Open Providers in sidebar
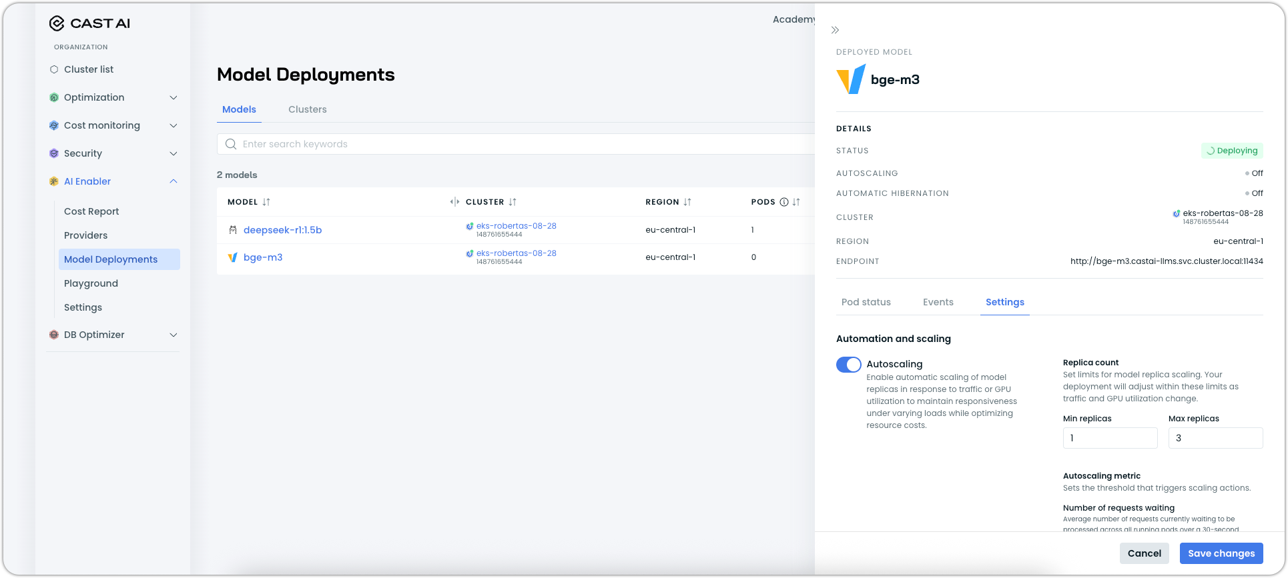The image size is (1288, 578). (85, 235)
